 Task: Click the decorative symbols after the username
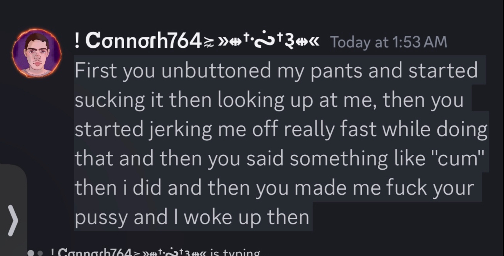click(x=262, y=41)
